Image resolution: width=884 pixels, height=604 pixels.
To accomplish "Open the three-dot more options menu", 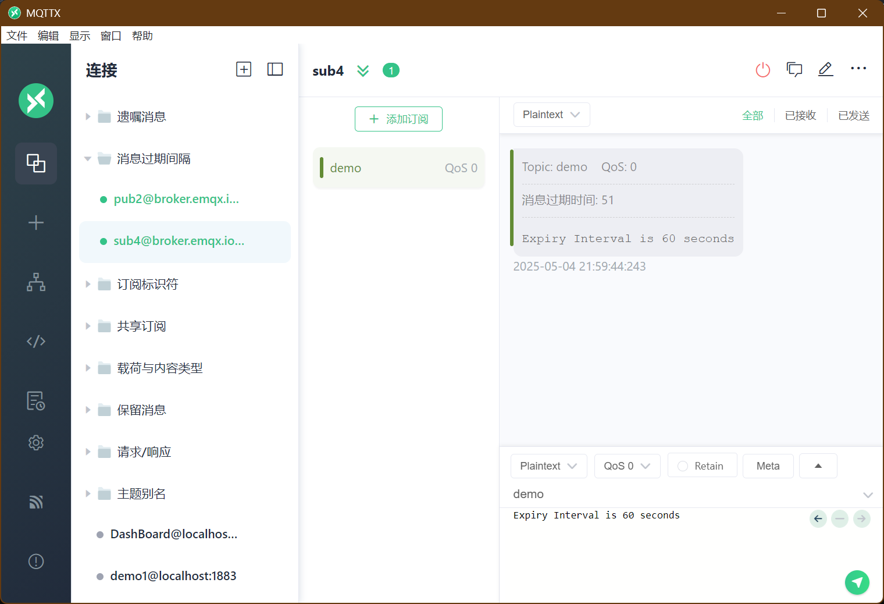I will [858, 69].
